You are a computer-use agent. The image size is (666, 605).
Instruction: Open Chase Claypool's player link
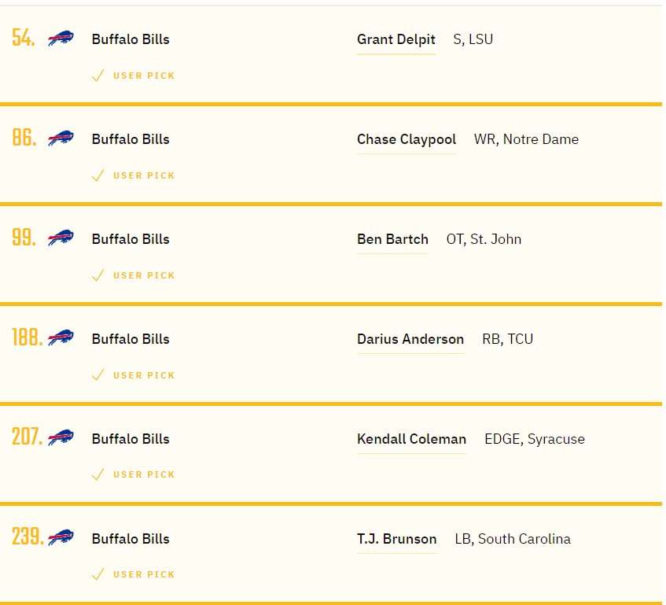(406, 139)
